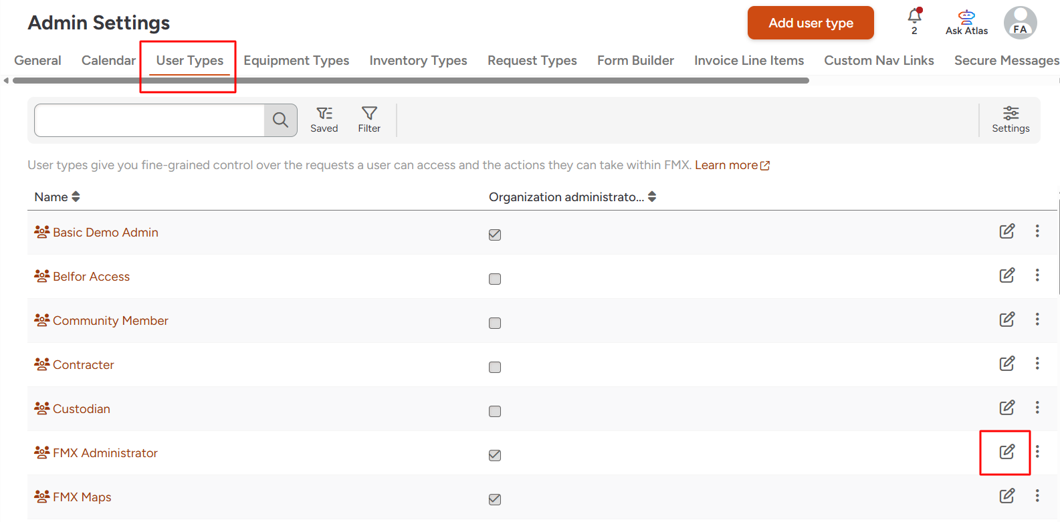Switch to the Form Builder tab

coord(635,61)
